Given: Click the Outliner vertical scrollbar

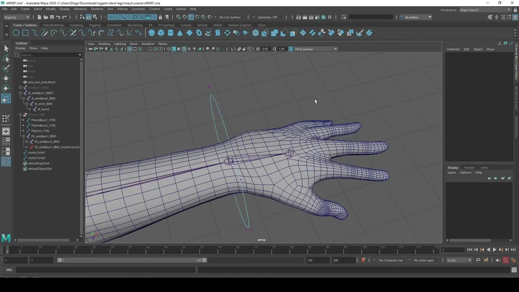Looking at the screenshot, I should [x=81, y=148].
